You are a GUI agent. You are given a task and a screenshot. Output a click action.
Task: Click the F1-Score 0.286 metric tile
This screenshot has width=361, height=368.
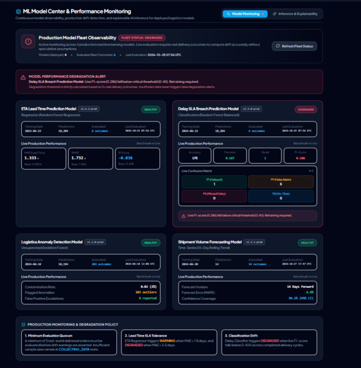(x=300, y=155)
